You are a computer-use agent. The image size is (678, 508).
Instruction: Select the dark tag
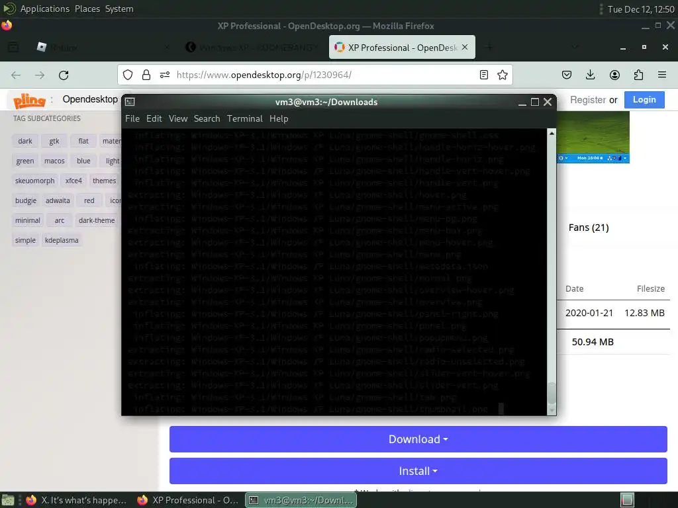coord(25,141)
